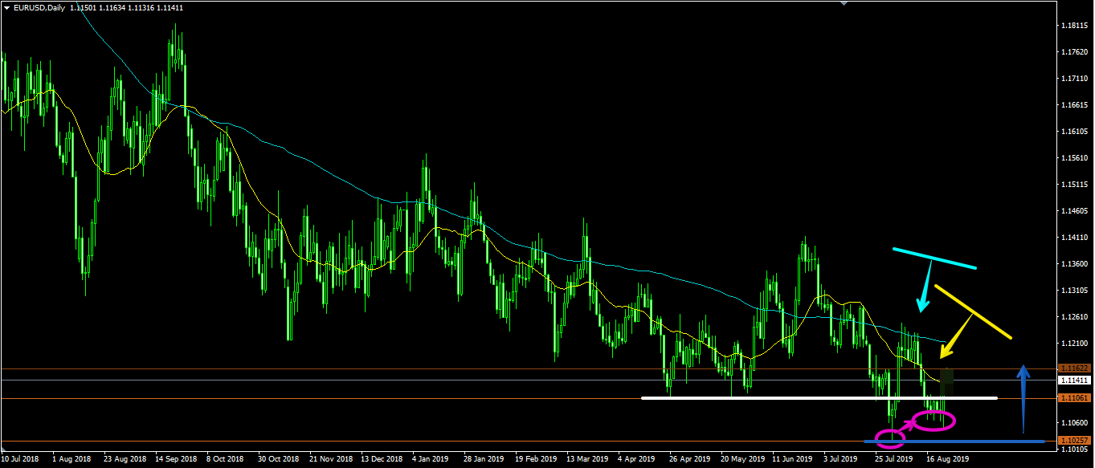Click the 4 Jan 2019 date label
This screenshot has width=1095, height=468.
431,460
